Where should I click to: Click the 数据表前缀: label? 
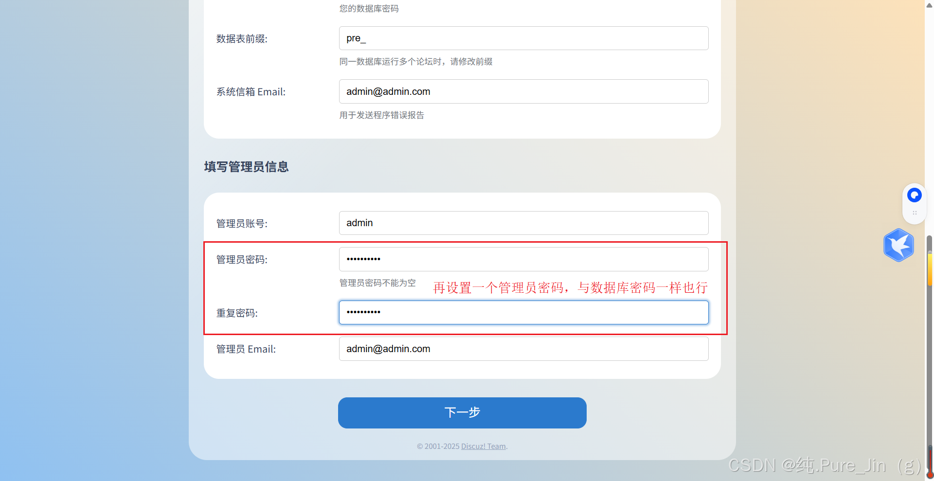coord(242,39)
